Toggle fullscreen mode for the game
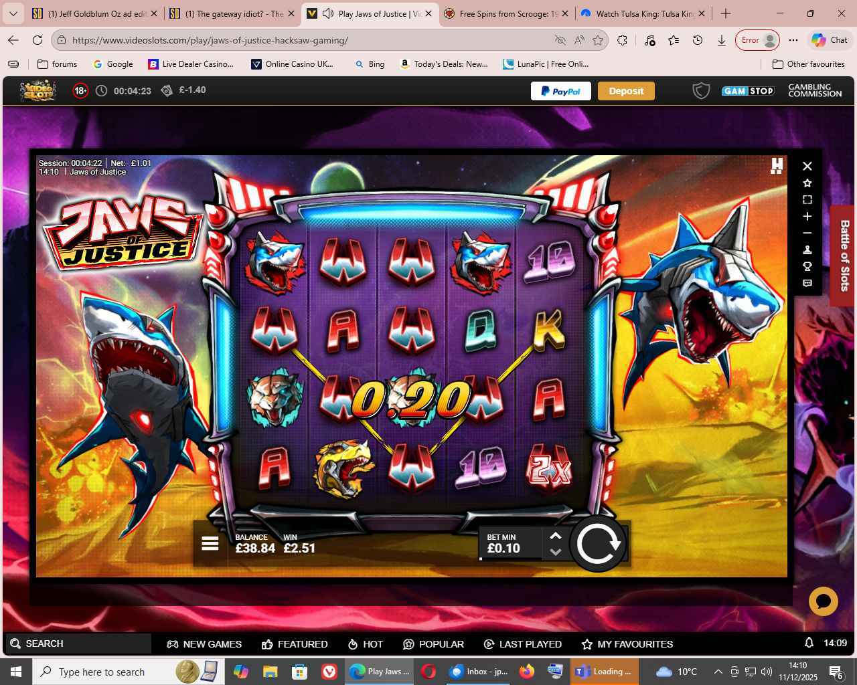The height and width of the screenshot is (685, 857). pyautogui.click(x=807, y=199)
